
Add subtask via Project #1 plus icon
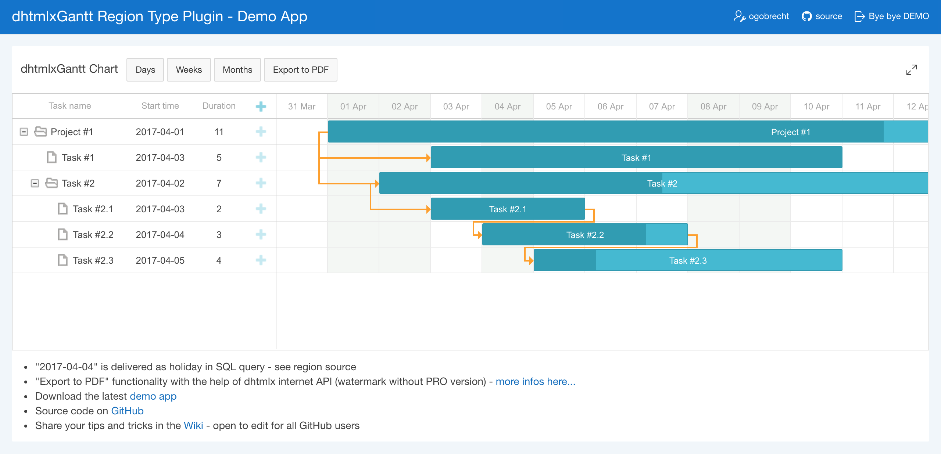coord(261,132)
